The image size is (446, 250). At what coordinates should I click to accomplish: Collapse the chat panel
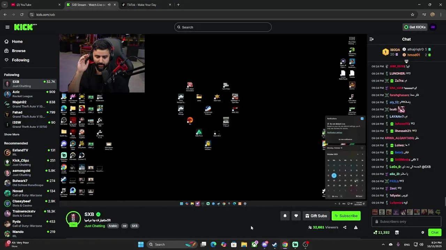(x=371, y=39)
